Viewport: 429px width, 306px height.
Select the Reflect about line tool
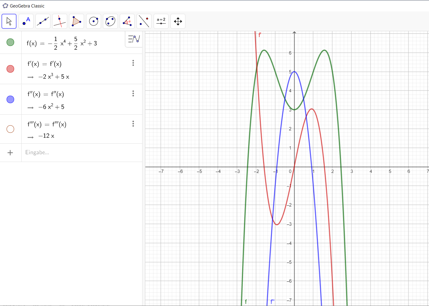point(144,21)
